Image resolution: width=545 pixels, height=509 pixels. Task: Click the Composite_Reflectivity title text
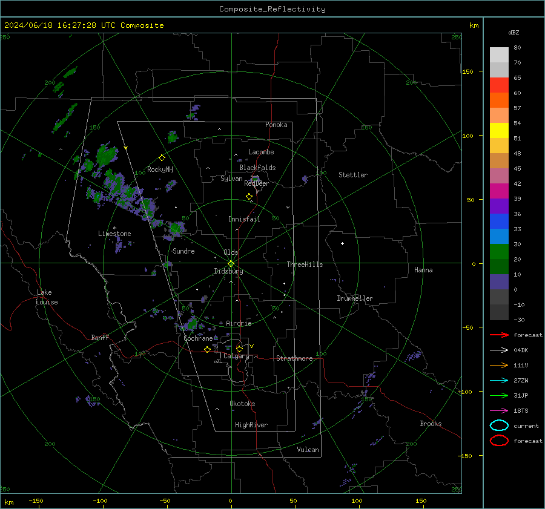pos(272,9)
